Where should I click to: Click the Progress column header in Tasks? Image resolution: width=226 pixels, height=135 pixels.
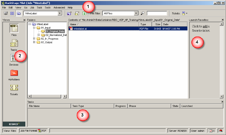[x=121, y=106]
